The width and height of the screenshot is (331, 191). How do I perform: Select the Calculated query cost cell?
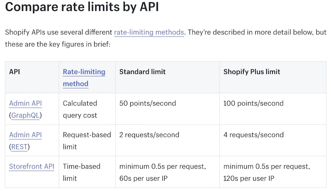tap(80, 109)
